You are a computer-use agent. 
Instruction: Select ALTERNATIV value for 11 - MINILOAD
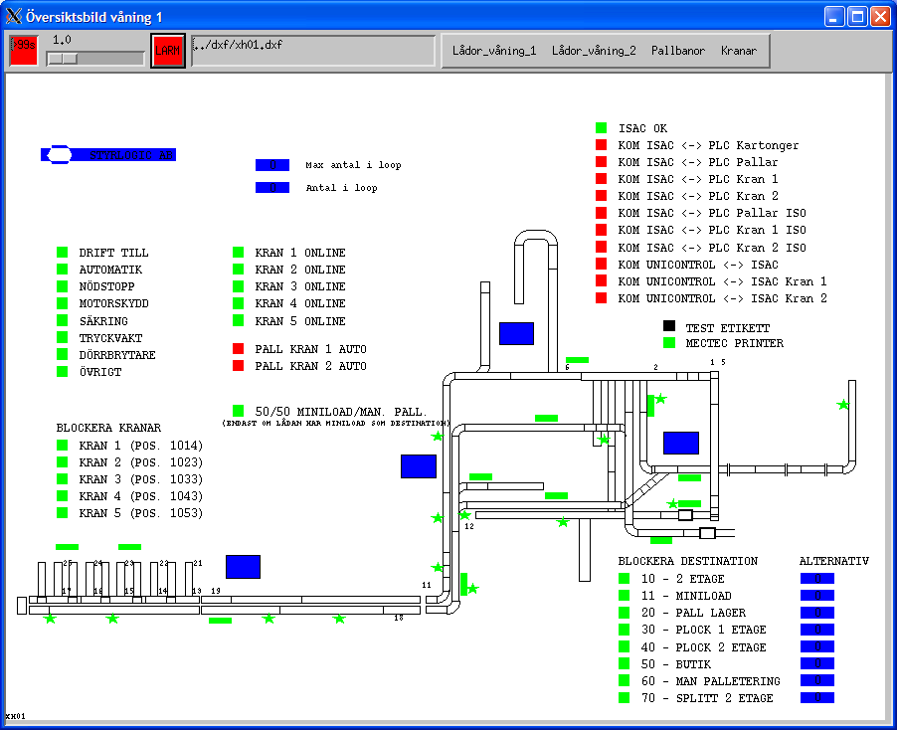pyautogui.click(x=816, y=595)
